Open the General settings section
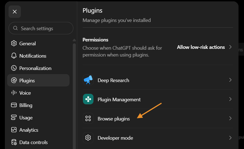Screen dimensions: 244x149 38,44
